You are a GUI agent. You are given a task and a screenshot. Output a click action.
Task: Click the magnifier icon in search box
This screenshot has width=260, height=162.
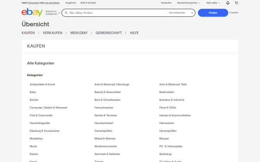66,13
